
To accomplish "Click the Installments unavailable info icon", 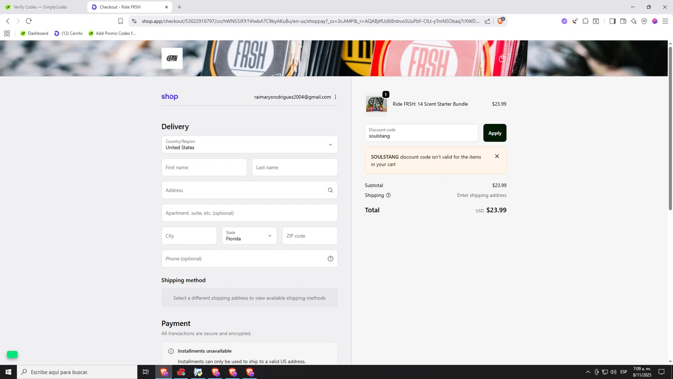I will pyautogui.click(x=171, y=351).
